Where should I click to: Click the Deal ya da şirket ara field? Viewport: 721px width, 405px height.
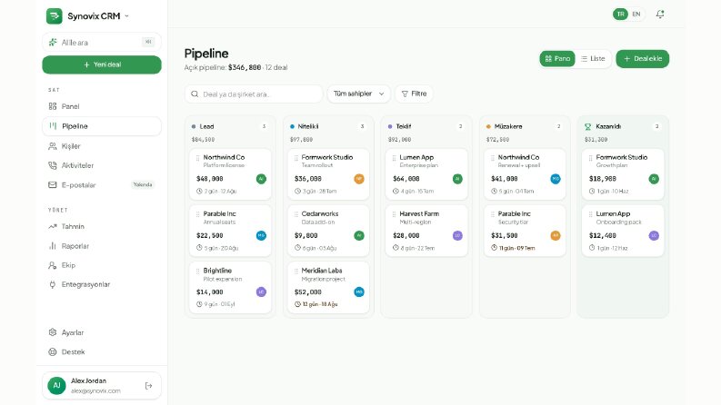click(x=254, y=94)
